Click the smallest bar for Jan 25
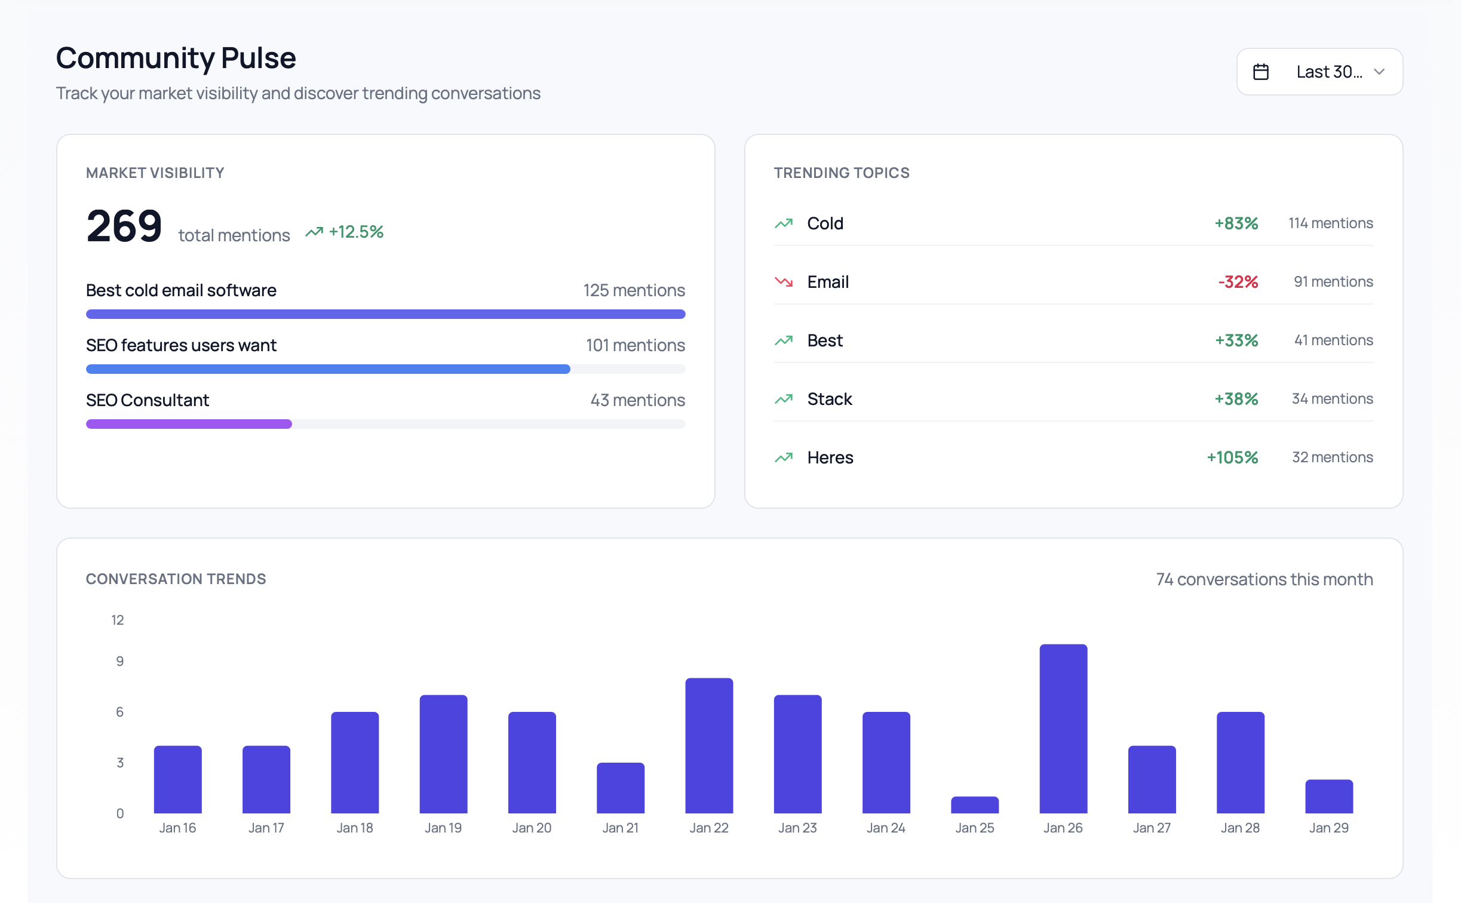1461x903 pixels. click(974, 804)
